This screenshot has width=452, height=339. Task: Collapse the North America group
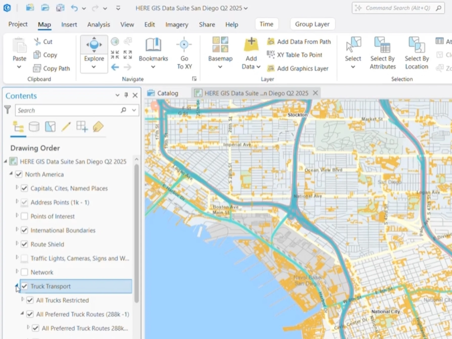pyautogui.click(x=11, y=174)
